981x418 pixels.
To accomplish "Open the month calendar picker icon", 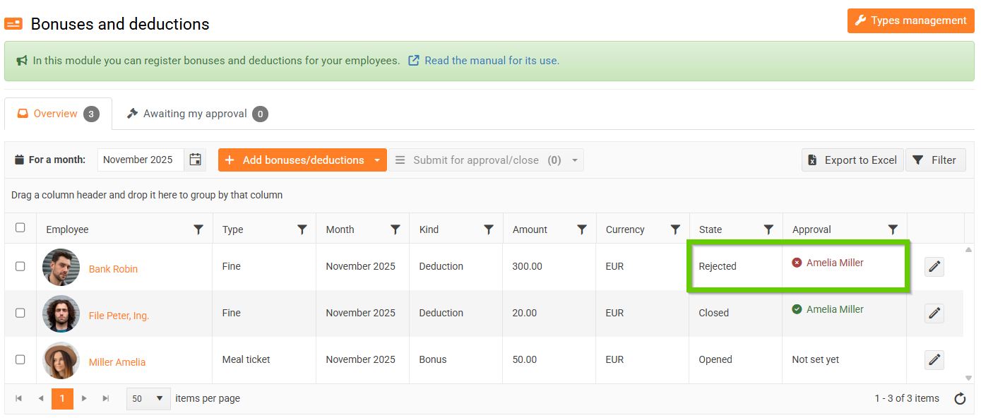I will coord(196,160).
